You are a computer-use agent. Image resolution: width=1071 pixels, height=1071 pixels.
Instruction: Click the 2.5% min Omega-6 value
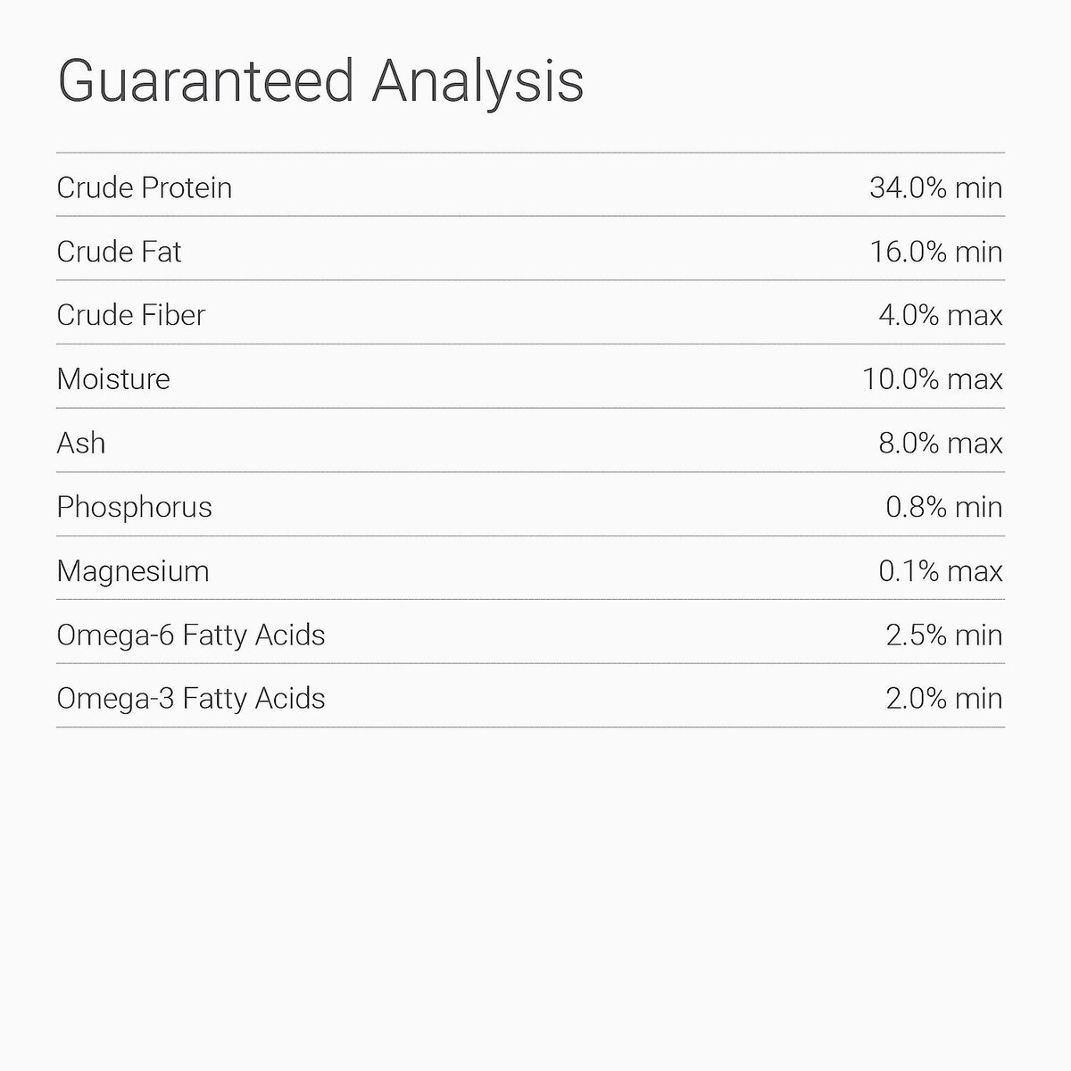[x=943, y=635]
